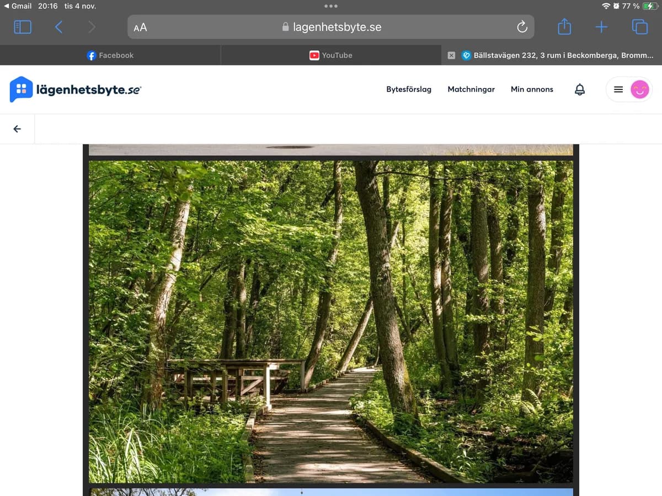Tap the lagenhetsbyte.se address field

(331, 27)
